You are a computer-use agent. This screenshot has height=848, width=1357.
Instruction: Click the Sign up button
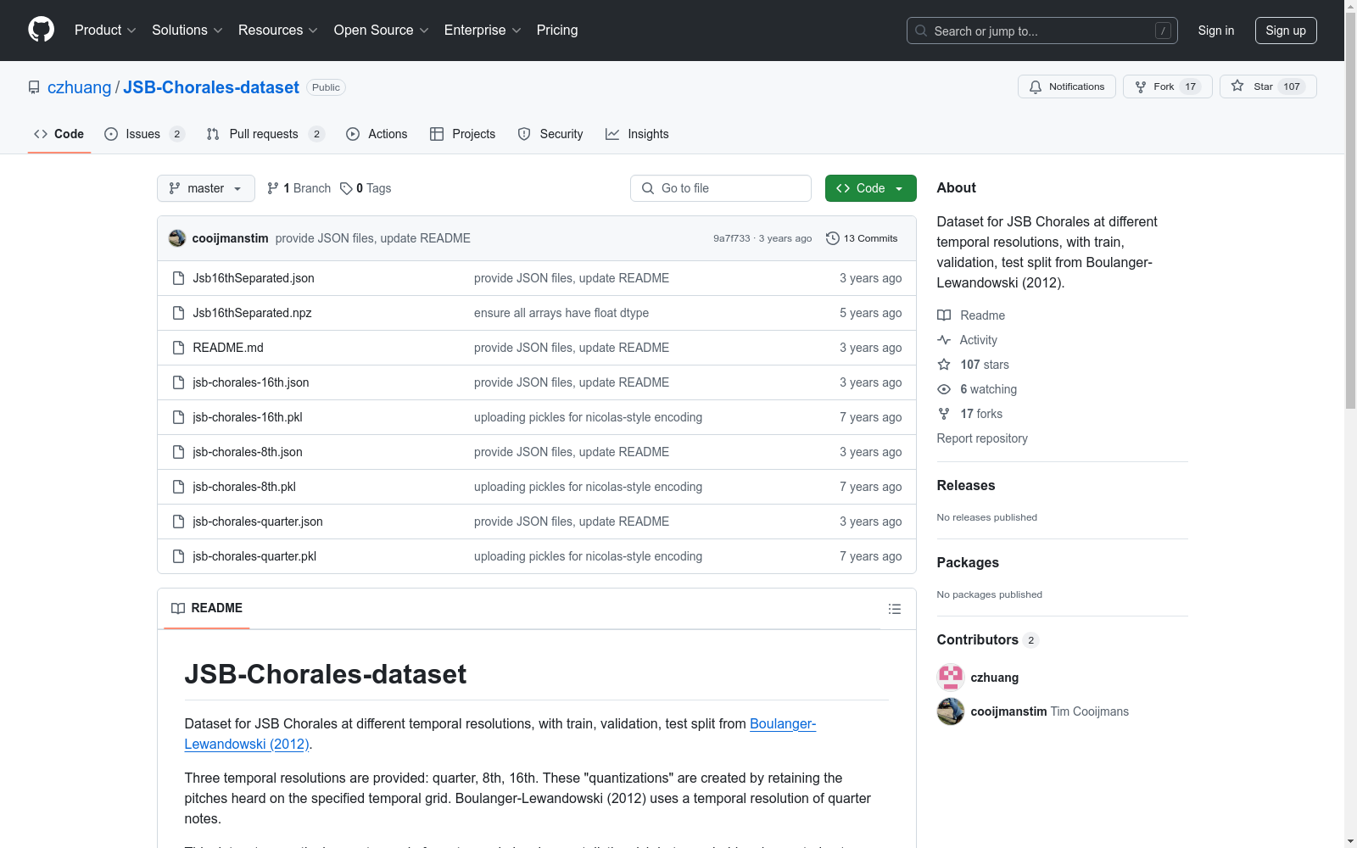[1286, 31]
